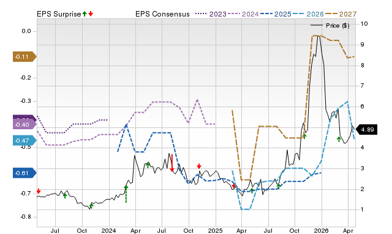Screen dimensions: 392x234
Task: Click the Price ($) legend entry
Action: tap(330, 26)
